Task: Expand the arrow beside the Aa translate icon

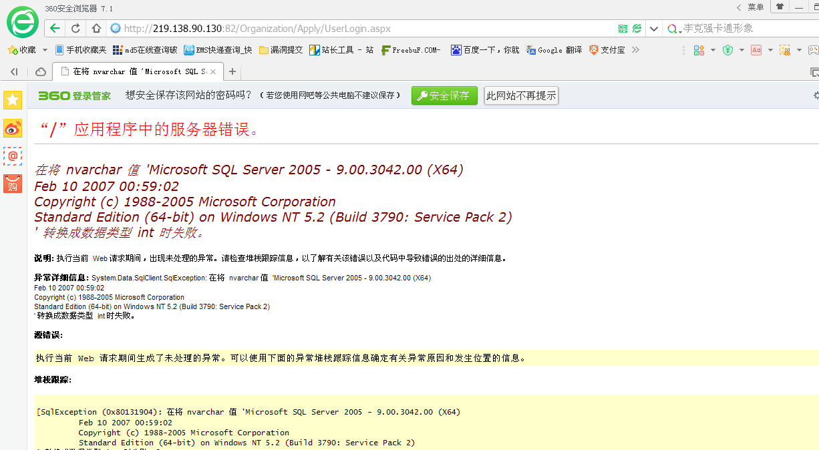Action: (770, 50)
